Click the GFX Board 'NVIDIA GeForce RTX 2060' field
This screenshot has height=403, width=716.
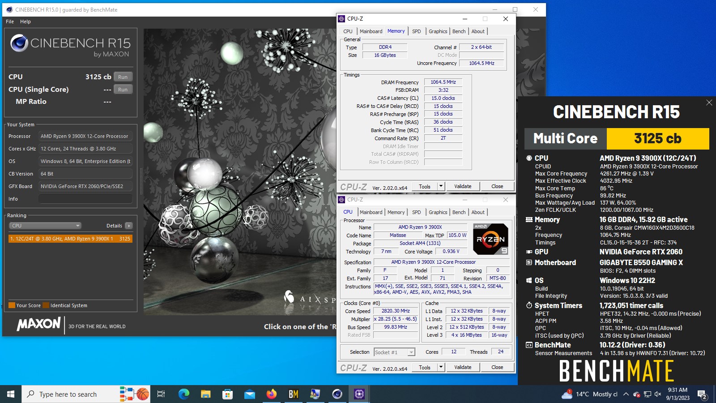click(x=85, y=186)
